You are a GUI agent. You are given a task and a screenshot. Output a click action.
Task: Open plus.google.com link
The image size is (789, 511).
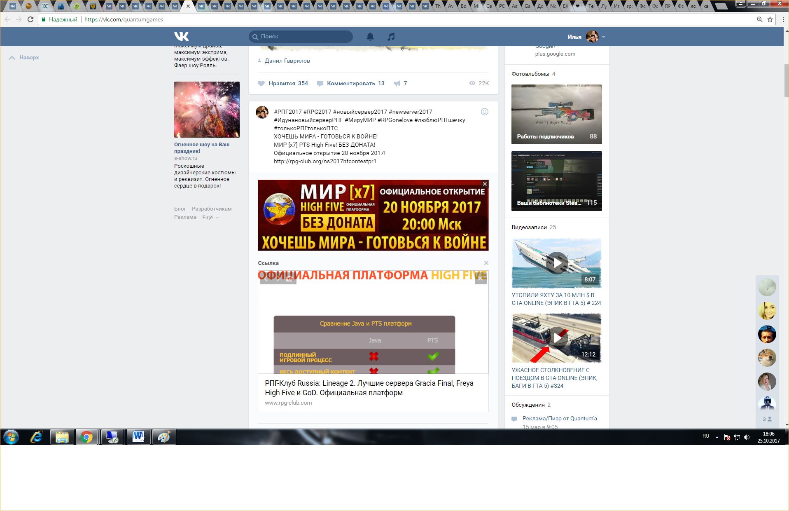pos(555,54)
